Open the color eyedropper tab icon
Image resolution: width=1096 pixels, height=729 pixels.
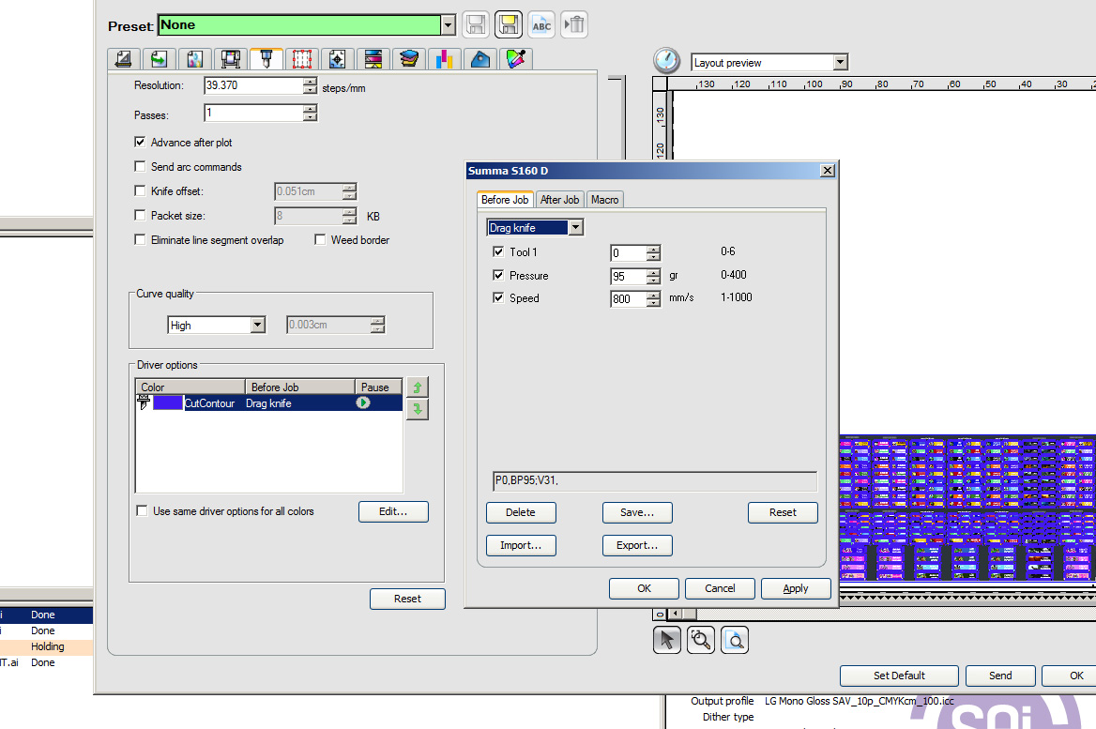tap(516, 59)
